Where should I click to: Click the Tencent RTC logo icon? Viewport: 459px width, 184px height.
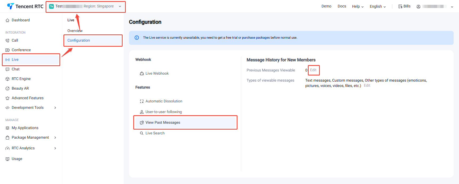[10, 6]
